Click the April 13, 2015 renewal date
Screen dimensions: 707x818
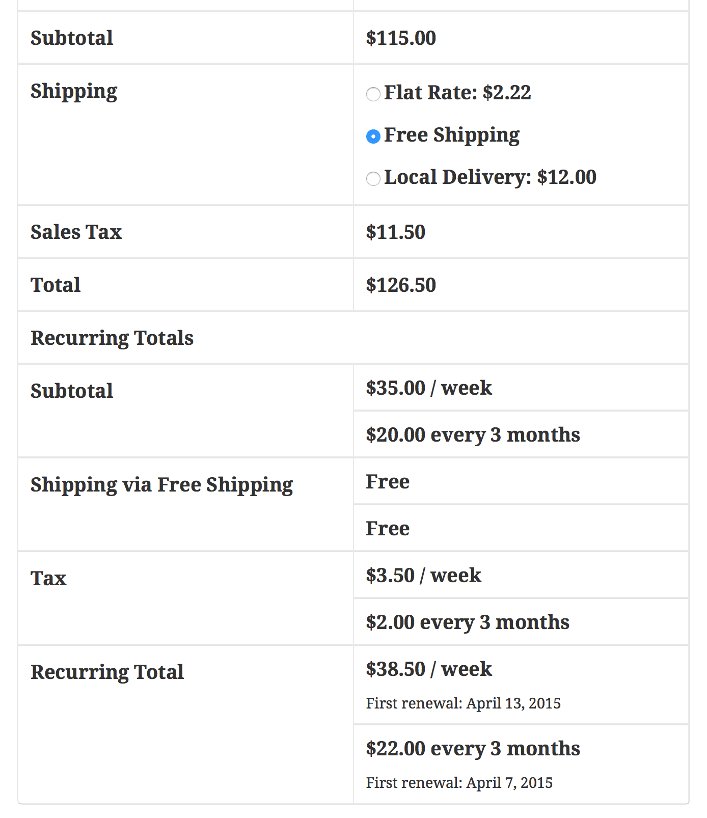coord(464,703)
